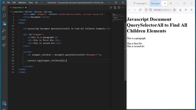The image size is (196, 110).
Task: Click script in the breadcrumb
Action: [x=48, y=12]
